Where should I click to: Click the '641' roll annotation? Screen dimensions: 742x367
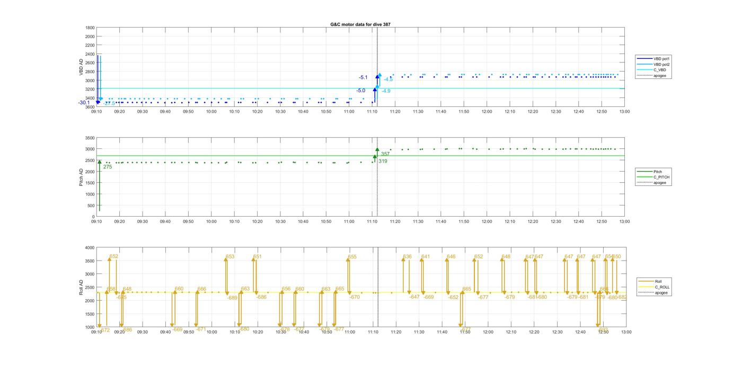(x=426, y=256)
